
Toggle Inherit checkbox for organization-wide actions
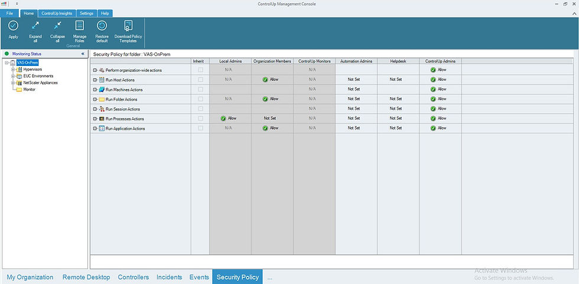coord(200,70)
